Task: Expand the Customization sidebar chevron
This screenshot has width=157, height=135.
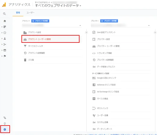Action: click(x=2, y=27)
